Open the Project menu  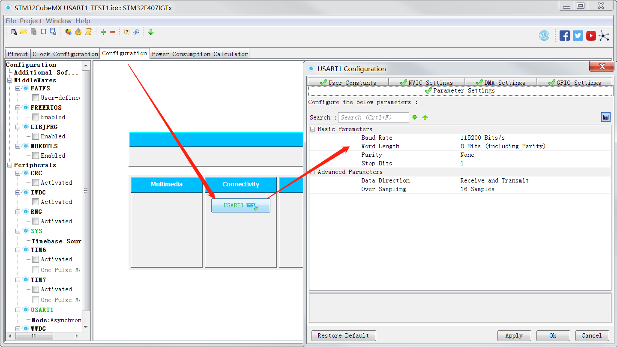31,21
